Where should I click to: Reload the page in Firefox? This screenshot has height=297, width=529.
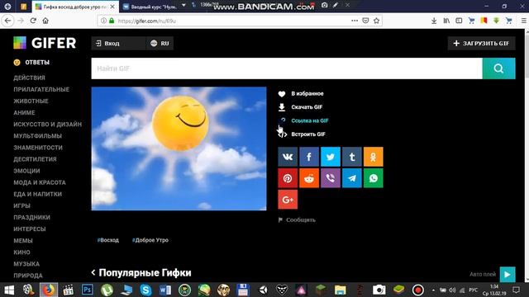33,21
